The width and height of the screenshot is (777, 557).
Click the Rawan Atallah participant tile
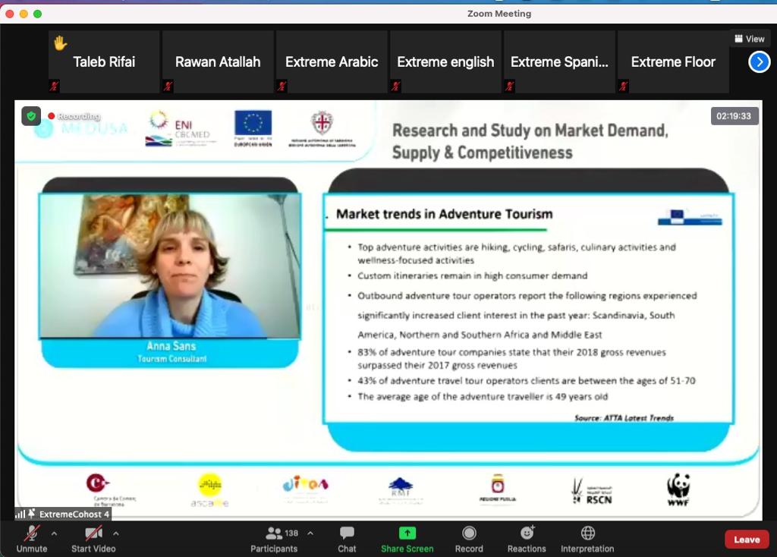[x=218, y=62]
